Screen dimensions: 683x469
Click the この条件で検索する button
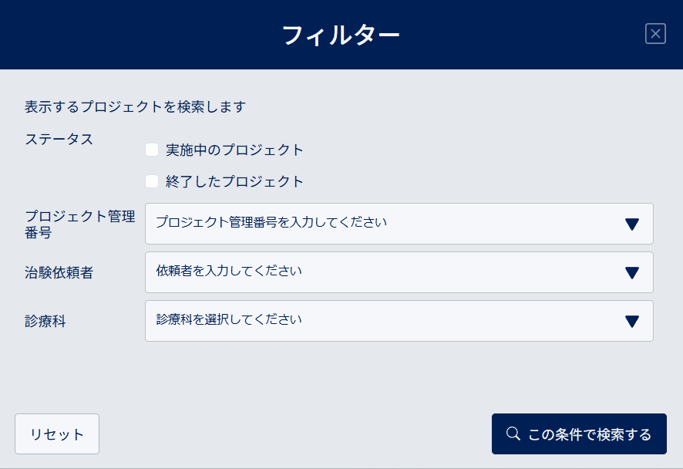click(579, 434)
